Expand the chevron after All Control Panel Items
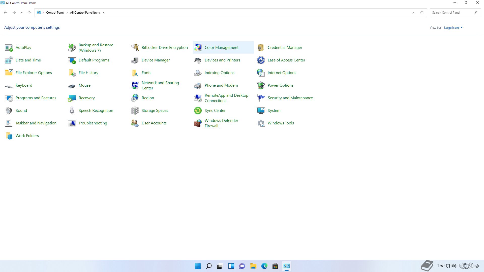Image resolution: width=484 pixels, height=272 pixels. pyautogui.click(x=103, y=13)
